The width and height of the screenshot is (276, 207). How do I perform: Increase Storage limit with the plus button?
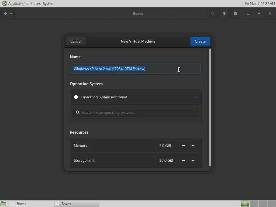click(x=193, y=160)
